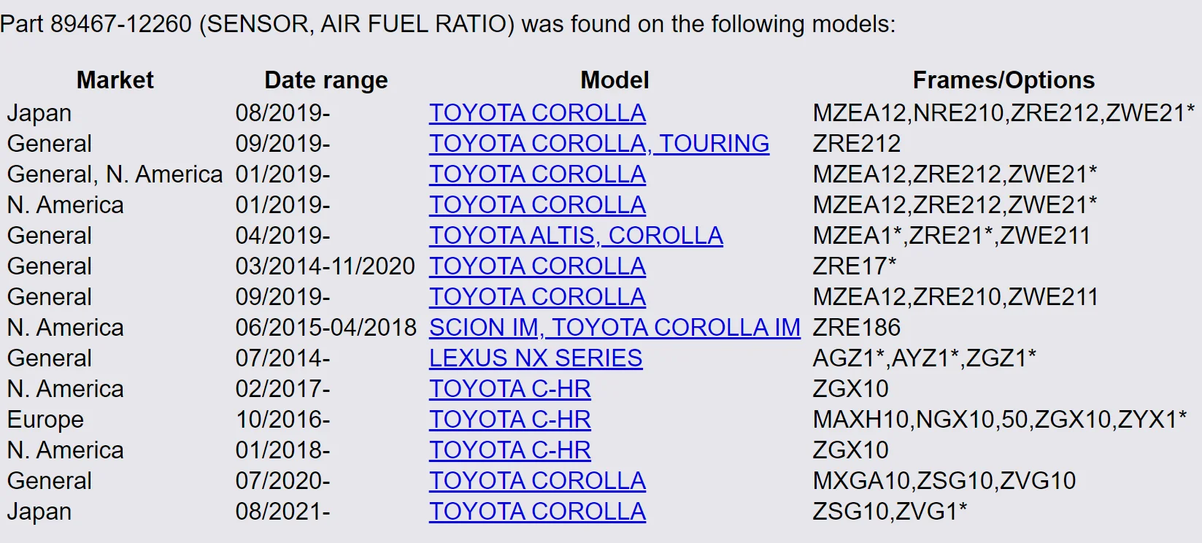Open Toyota C-HR link dated 01/2018

(x=510, y=450)
